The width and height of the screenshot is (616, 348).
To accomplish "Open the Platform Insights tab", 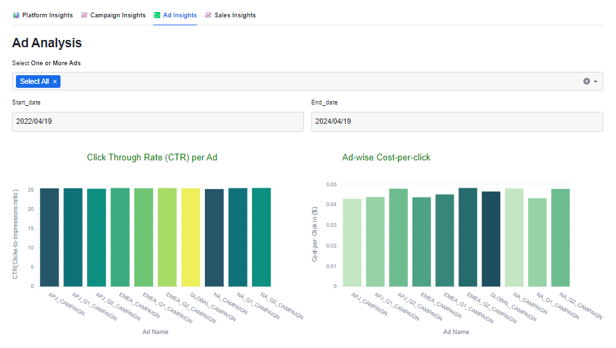I will click(x=47, y=15).
